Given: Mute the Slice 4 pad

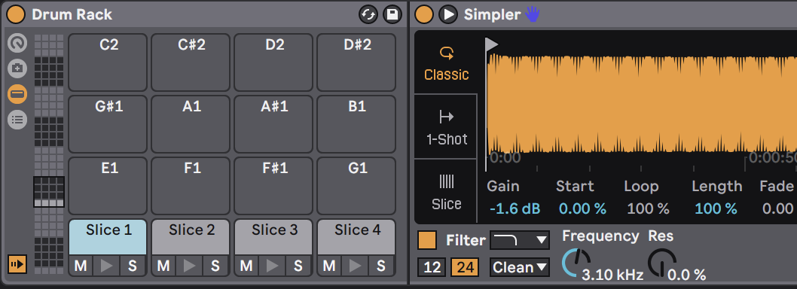Looking at the screenshot, I should pos(329,266).
